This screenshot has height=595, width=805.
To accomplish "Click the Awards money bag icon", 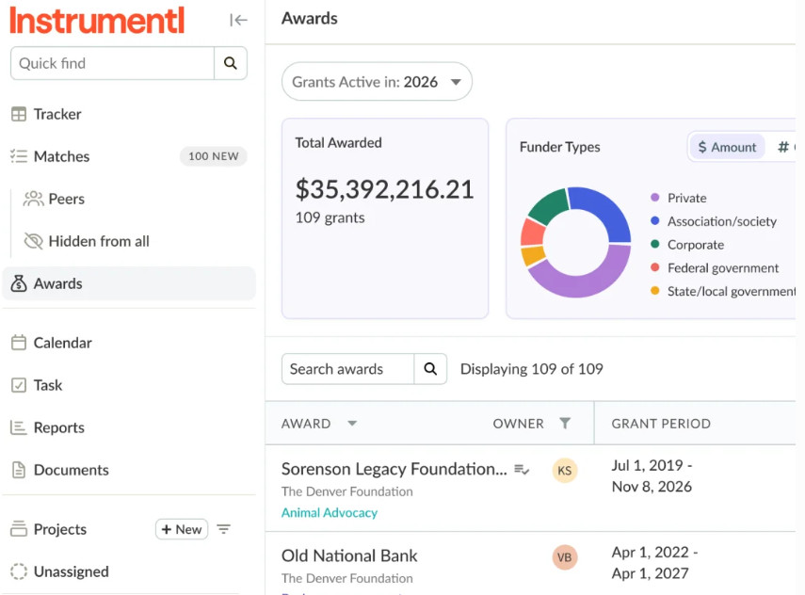I will (x=19, y=283).
